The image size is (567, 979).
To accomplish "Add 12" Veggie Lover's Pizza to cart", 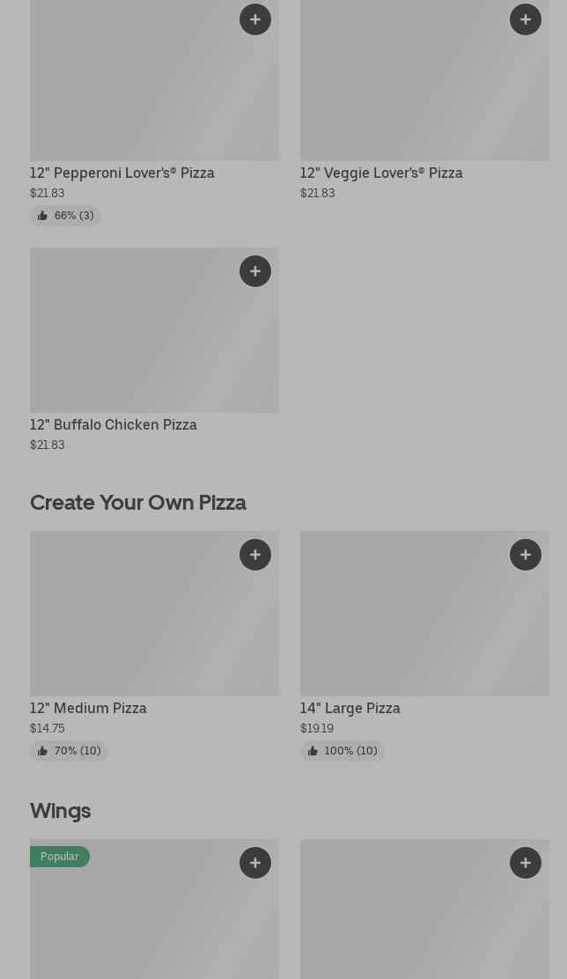I will pos(526,19).
